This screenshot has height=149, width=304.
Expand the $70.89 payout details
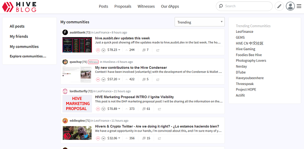coord(114,109)
